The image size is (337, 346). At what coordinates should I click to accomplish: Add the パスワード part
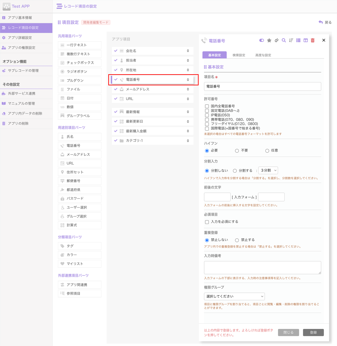80,199
